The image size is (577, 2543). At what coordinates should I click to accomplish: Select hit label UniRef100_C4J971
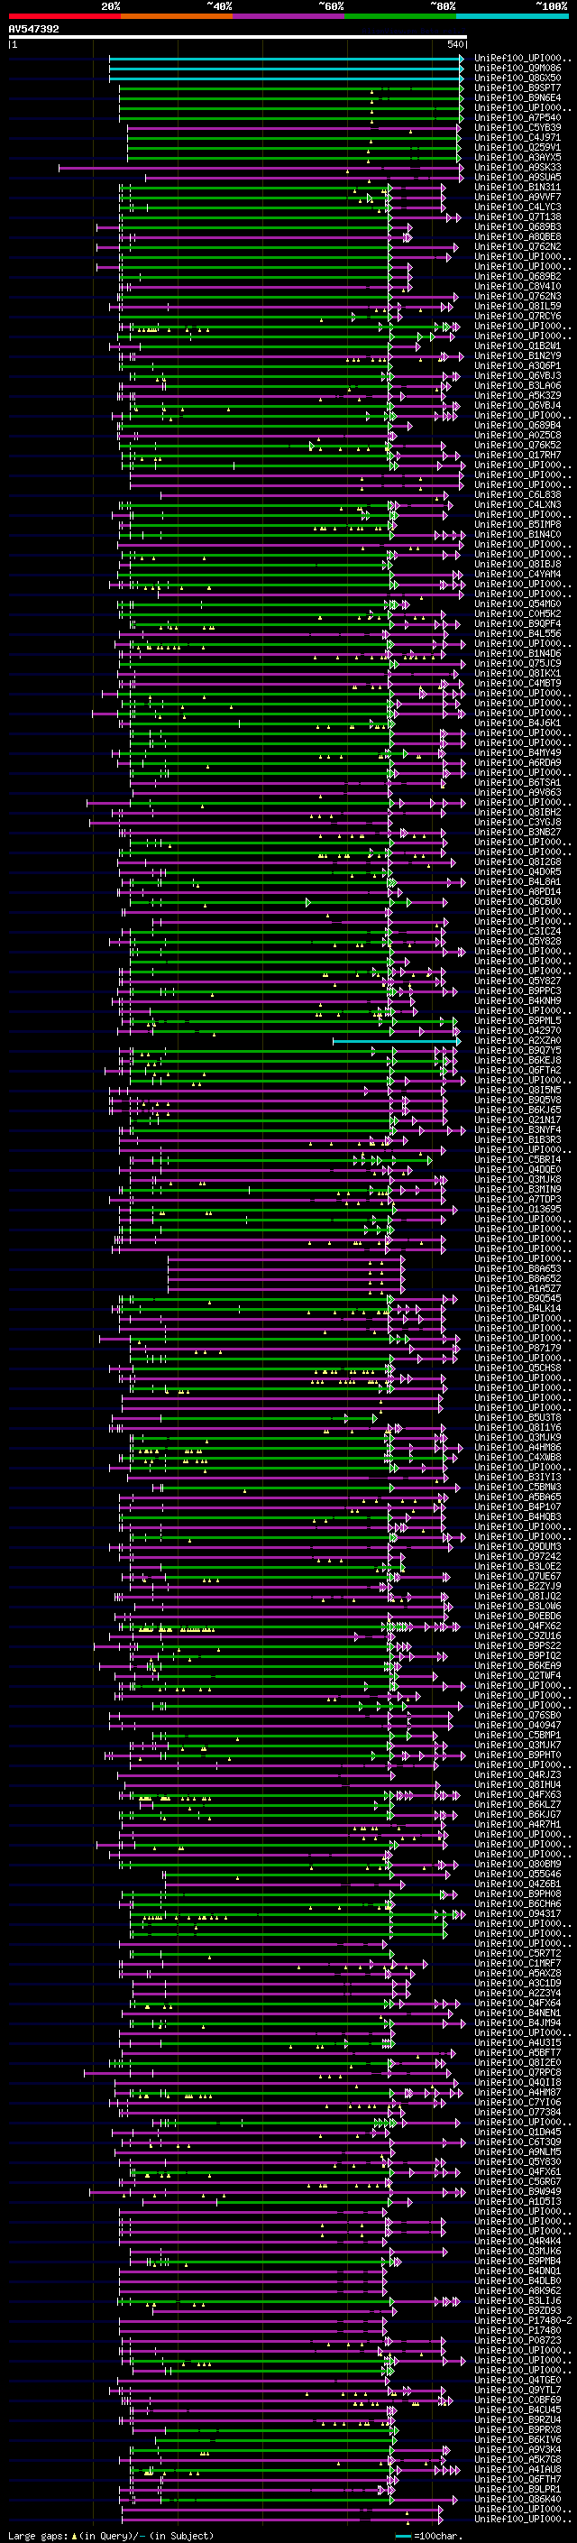coord(517,137)
